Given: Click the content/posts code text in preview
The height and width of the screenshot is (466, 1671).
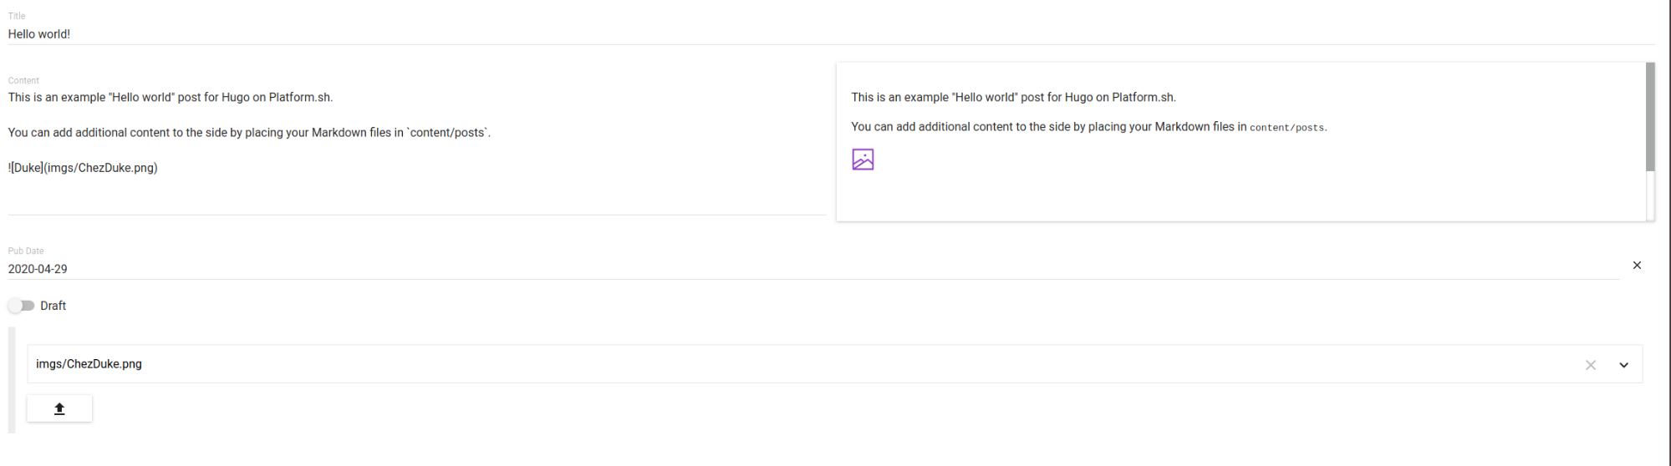Looking at the screenshot, I should coord(1286,128).
